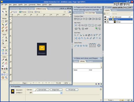Viewport: 134px width, 102px height.
Task: Switch to Standard Screen mode
Action: coord(2,74)
